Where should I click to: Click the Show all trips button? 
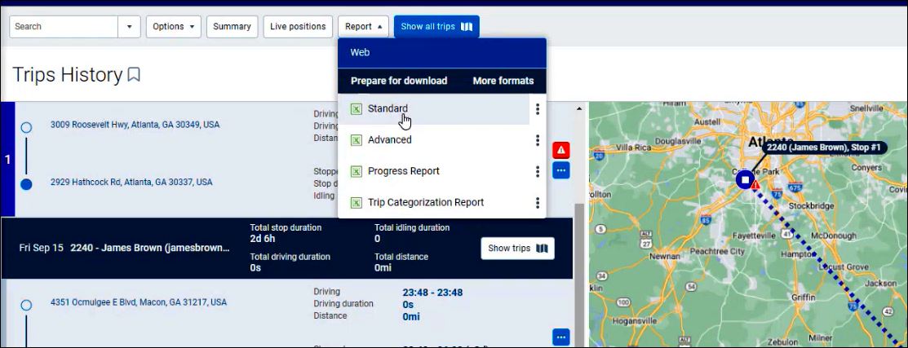pyautogui.click(x=436, y=27)
